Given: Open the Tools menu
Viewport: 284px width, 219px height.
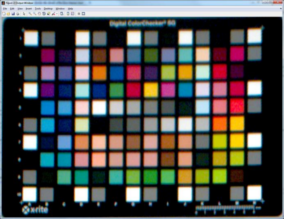Looking at the screenshot, I should pyautogui.click(x=38, y=9).
